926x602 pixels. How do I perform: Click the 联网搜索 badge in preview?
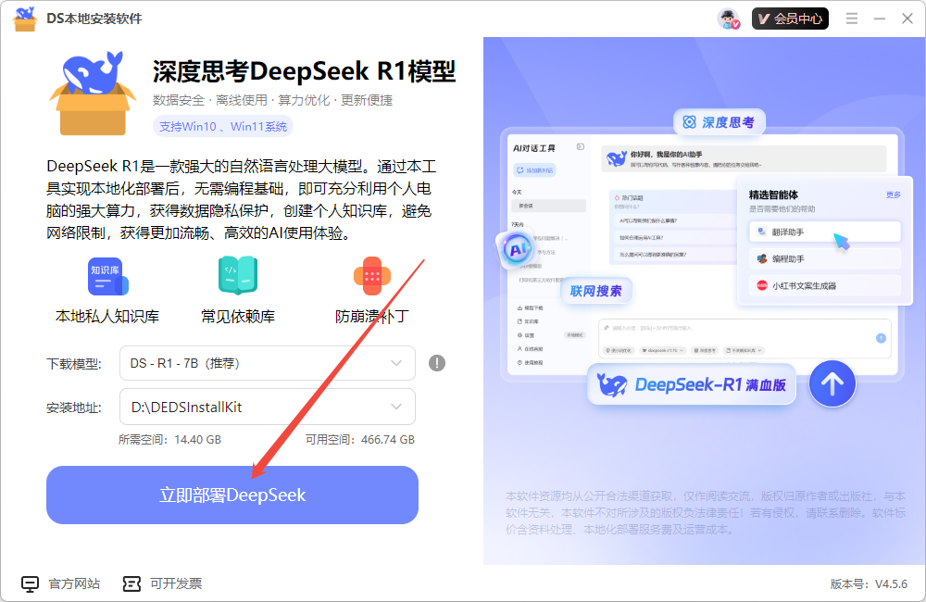(x=596, y=290)
